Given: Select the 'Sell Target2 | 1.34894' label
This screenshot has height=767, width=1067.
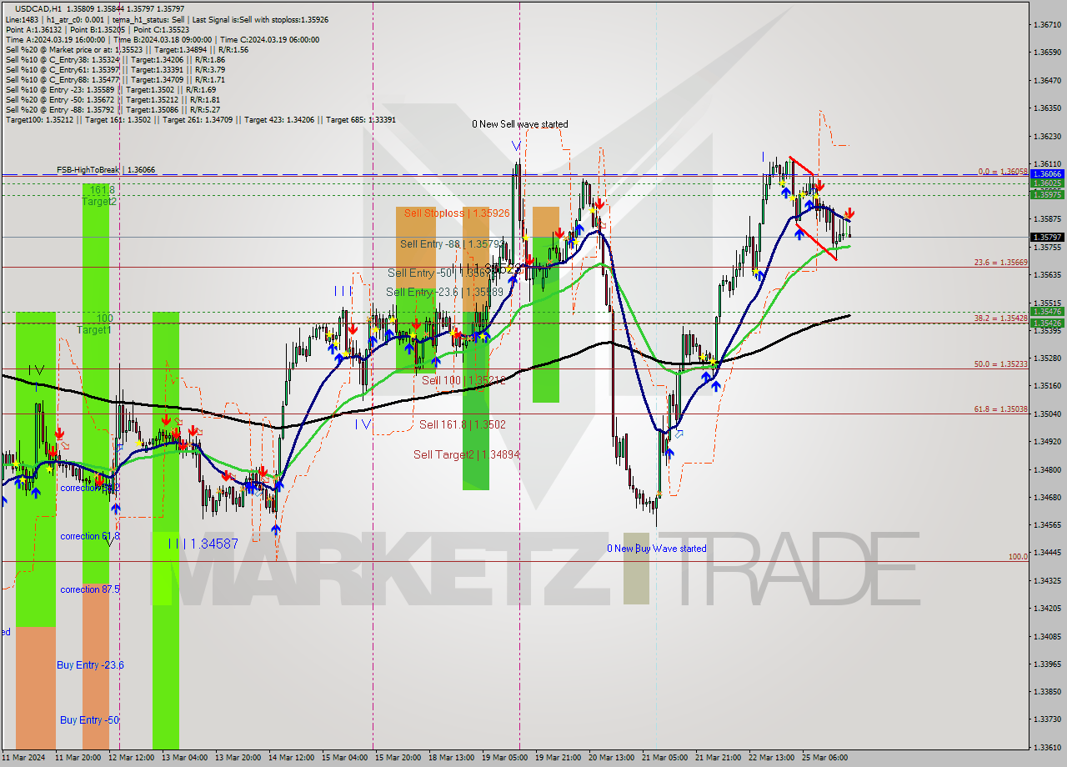Looking at the screenshot, I should pyautogui.click(x=466, y=454).
